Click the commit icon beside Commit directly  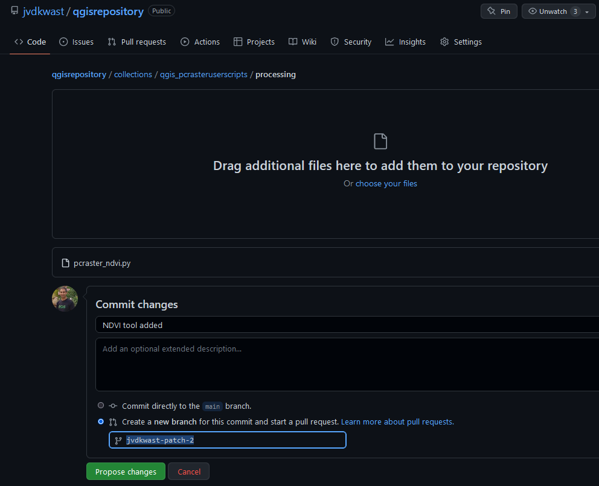pyautogui.click(x=113, y=406)
